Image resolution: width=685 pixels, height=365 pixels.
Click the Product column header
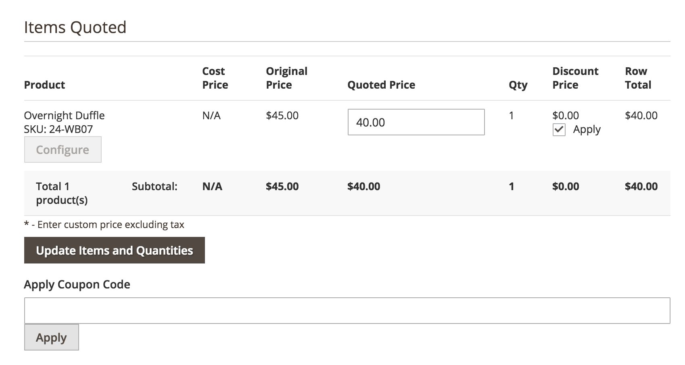[44, 85]
